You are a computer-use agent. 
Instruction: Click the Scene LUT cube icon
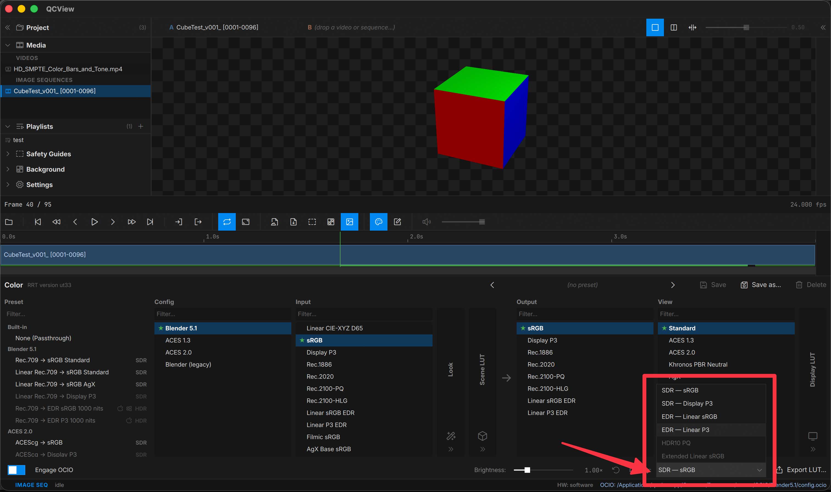click(483, 436)
